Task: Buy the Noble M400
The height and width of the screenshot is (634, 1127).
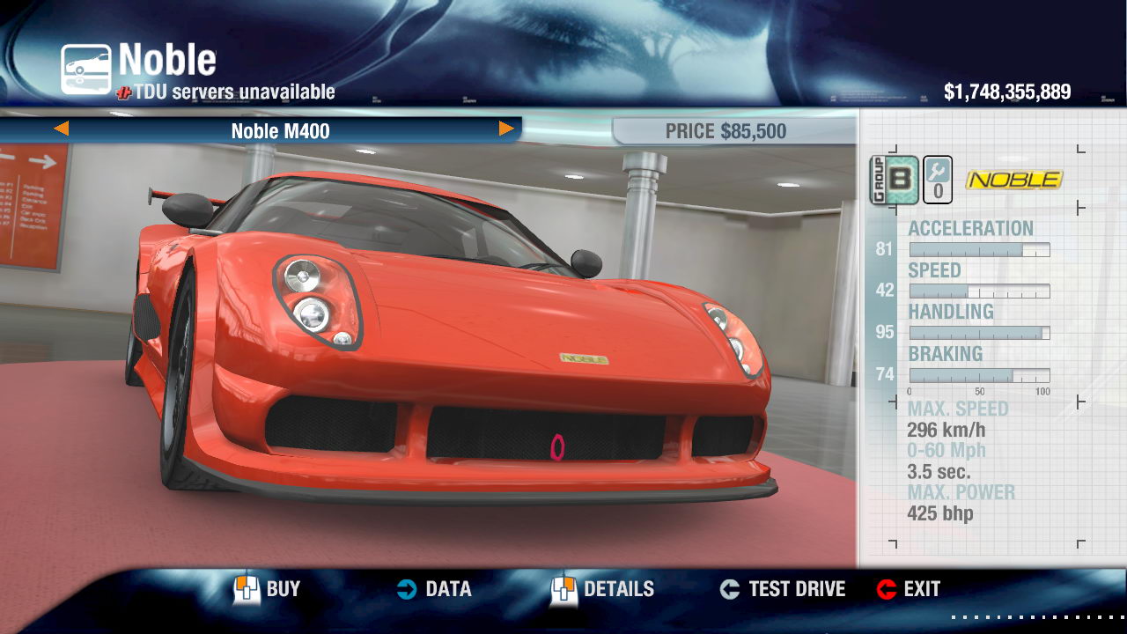Action: click(x=284, y=589)
